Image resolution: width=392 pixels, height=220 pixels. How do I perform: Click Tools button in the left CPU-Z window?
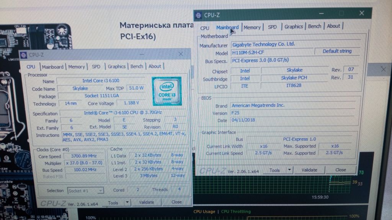coord(113,203)
